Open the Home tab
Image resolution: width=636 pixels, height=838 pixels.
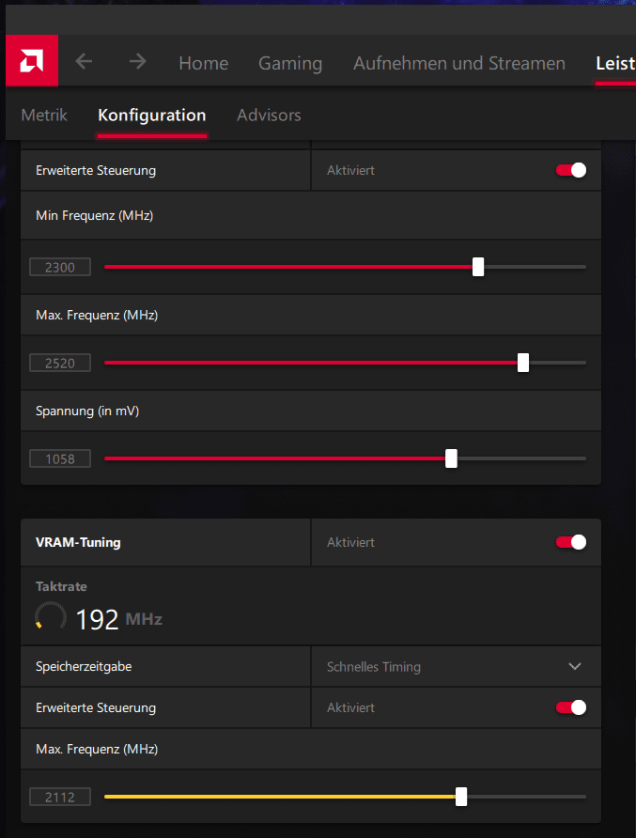click(x=203, y=63)
